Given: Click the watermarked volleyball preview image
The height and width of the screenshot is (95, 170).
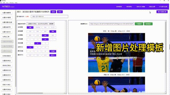Looking at the screenshot, I should tap(117, 53).
